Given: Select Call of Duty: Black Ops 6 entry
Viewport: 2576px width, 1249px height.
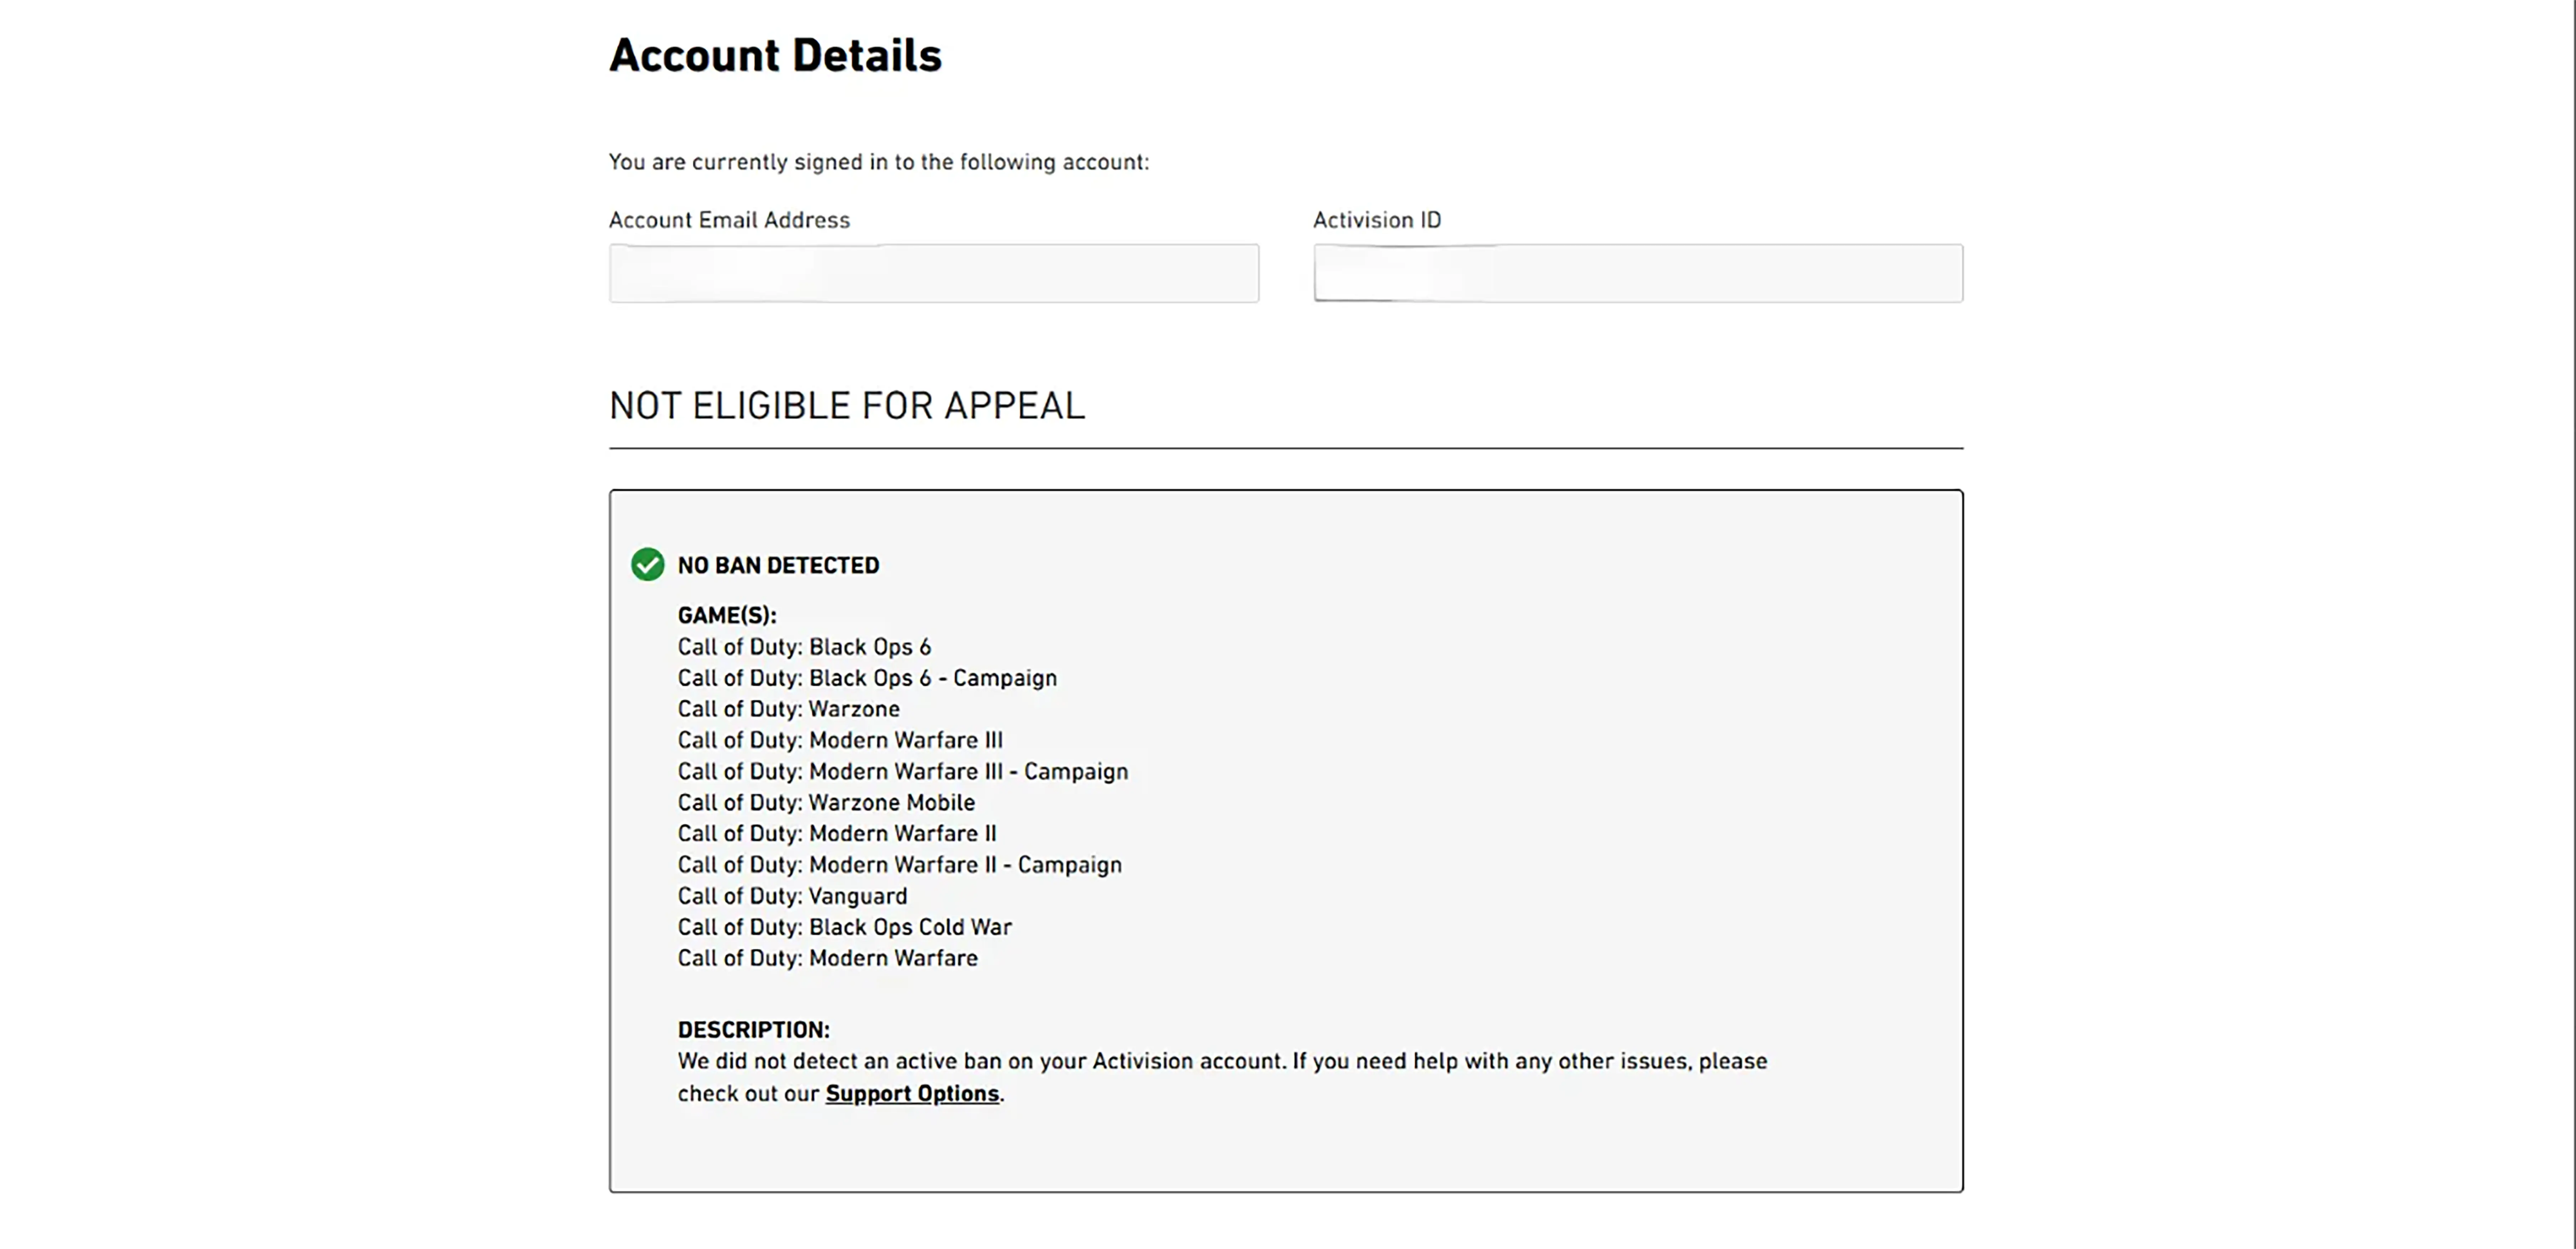Looking at the screenshot, I should [804, 647].
